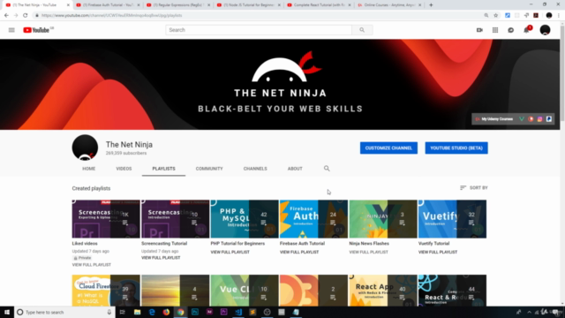This screenshot has height=318, width=565.
Task: Open File Explorer from the taskbar
Action: point(138,312)
